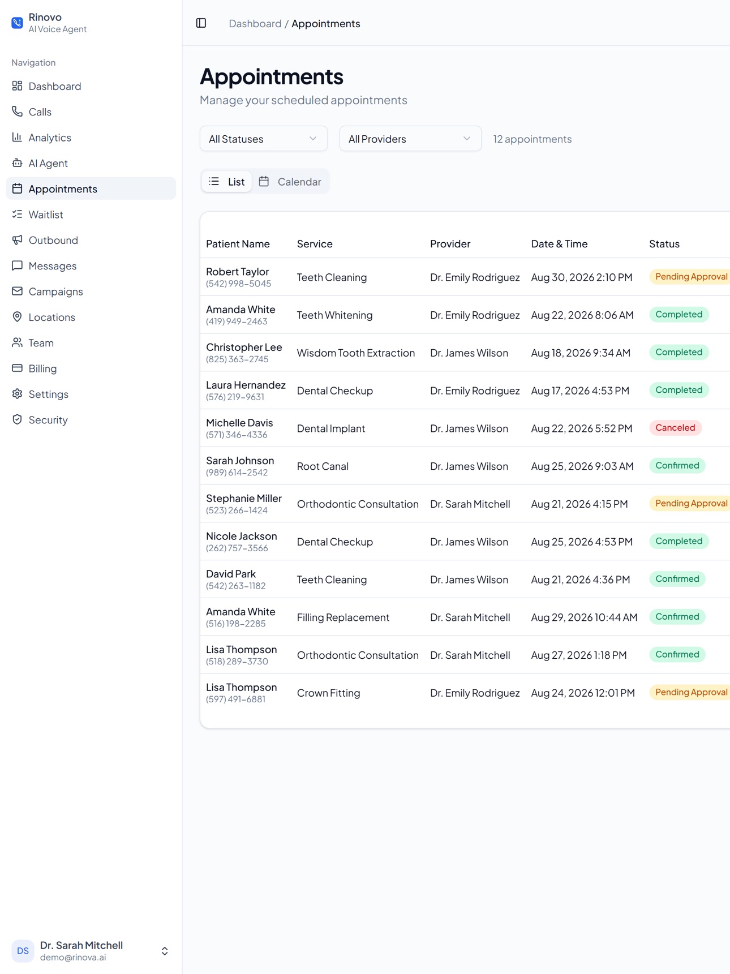Click the Waitlist checklist icon
The height and width of the screenshot is (974, 730).
point(18,214)
